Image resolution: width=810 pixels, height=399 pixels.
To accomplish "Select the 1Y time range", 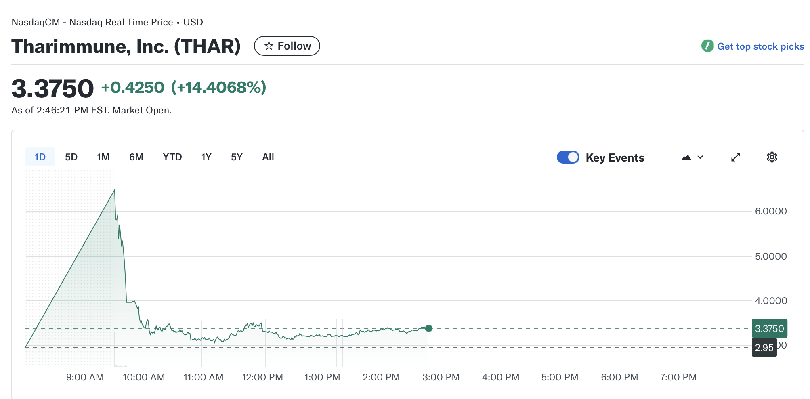I will pyautogui.click(x=206, y=157).
